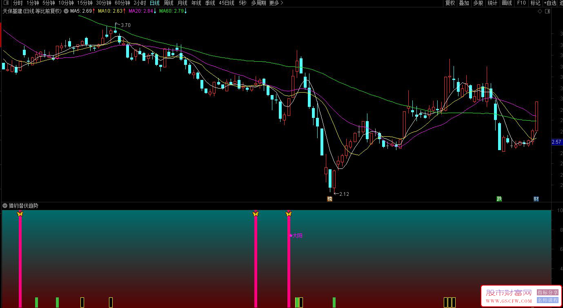Switch to 季线 quarterly chart
This screenshot has height=308, width=563.
pos(210,3)
